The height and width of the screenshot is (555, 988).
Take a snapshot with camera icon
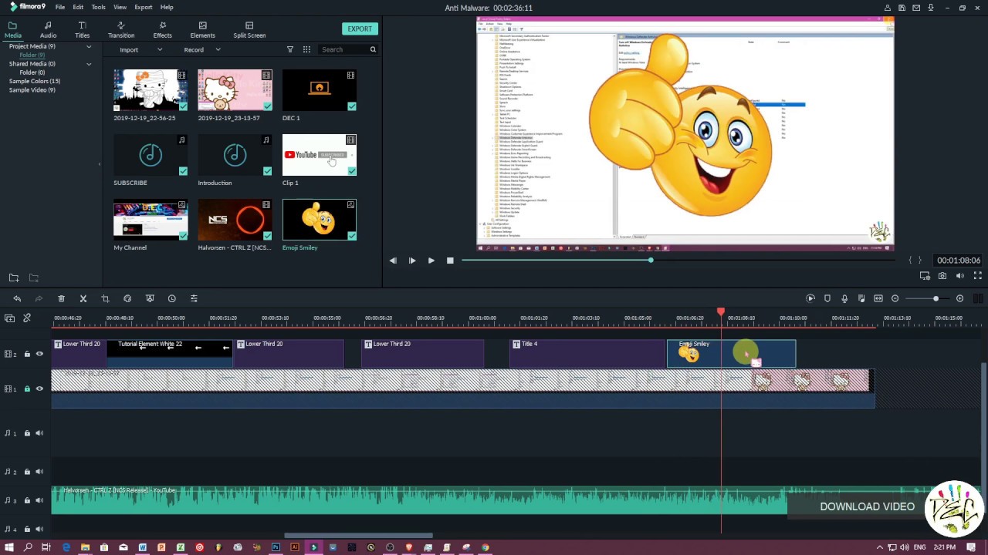coord(942,276)
